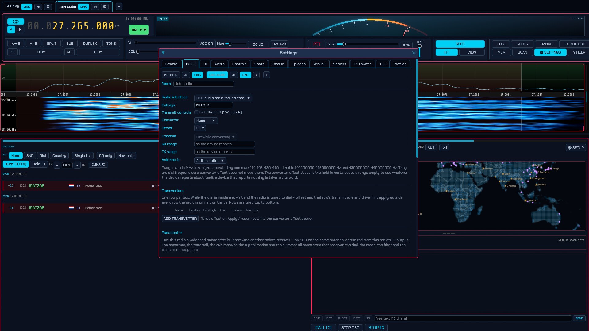
Task: Decrease TX frequency with the minus button
Action: click(57, 165)
